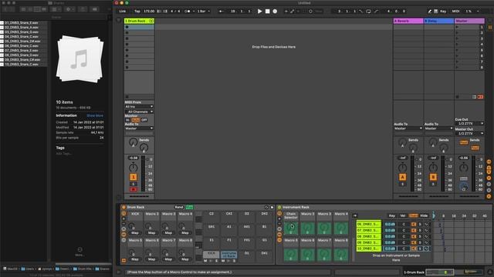The image size is (494, 277).
Task: Mute the KICK drum pad
Action: coord(205,261)
